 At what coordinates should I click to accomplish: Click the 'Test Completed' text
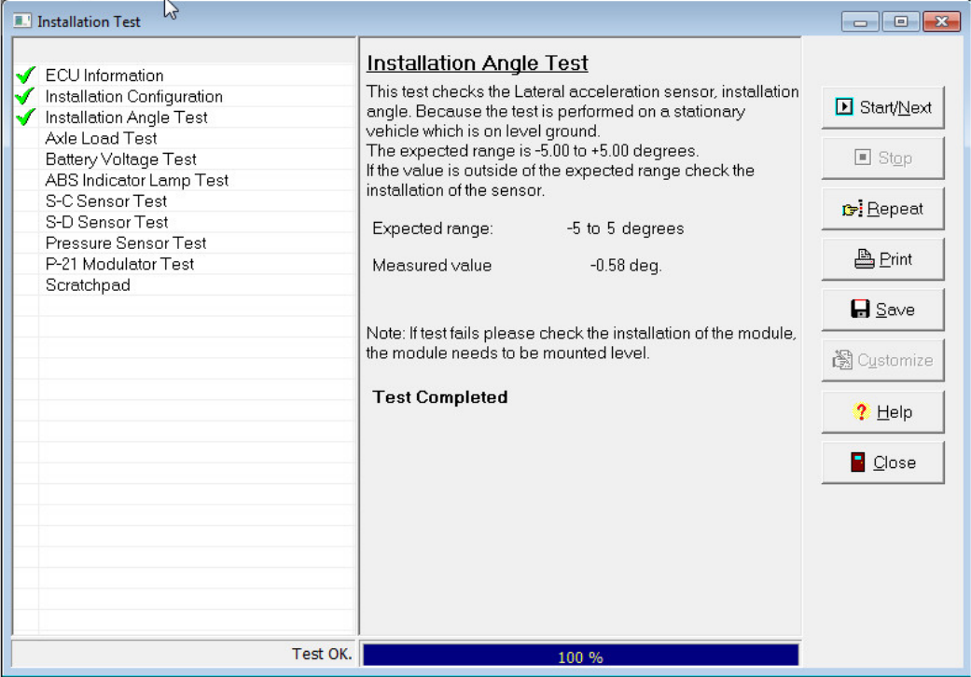point(439,397)
